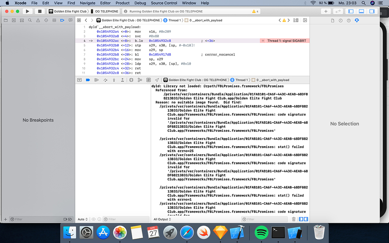This screenshot has width=389, height=243.
Task: Click the Thread 1 breadcrumb item
Action: tap(240, 80)
